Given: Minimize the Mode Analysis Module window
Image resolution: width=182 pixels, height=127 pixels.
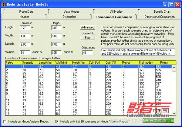Looking at the screenshot, I should click(165, 4).
